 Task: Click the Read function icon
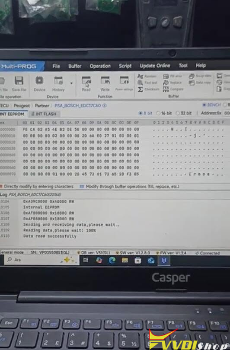coord(86,84)
